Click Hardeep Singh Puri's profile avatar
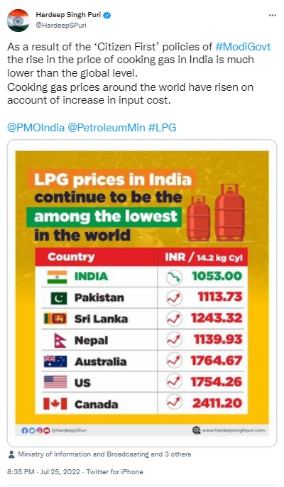 point(18,20)
